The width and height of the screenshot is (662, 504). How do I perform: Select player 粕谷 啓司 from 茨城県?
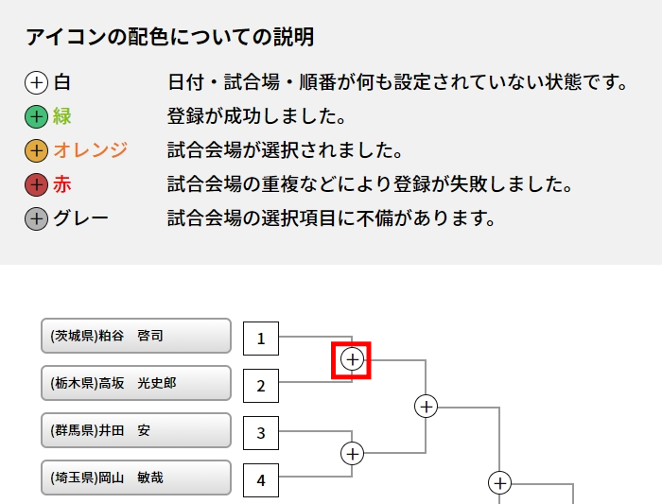point(136,336)
